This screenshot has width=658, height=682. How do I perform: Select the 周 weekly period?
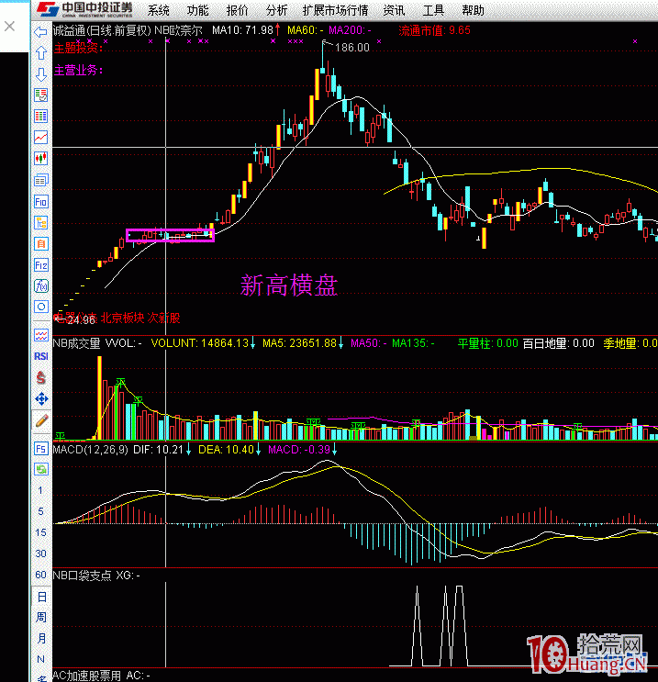point(41,617)
